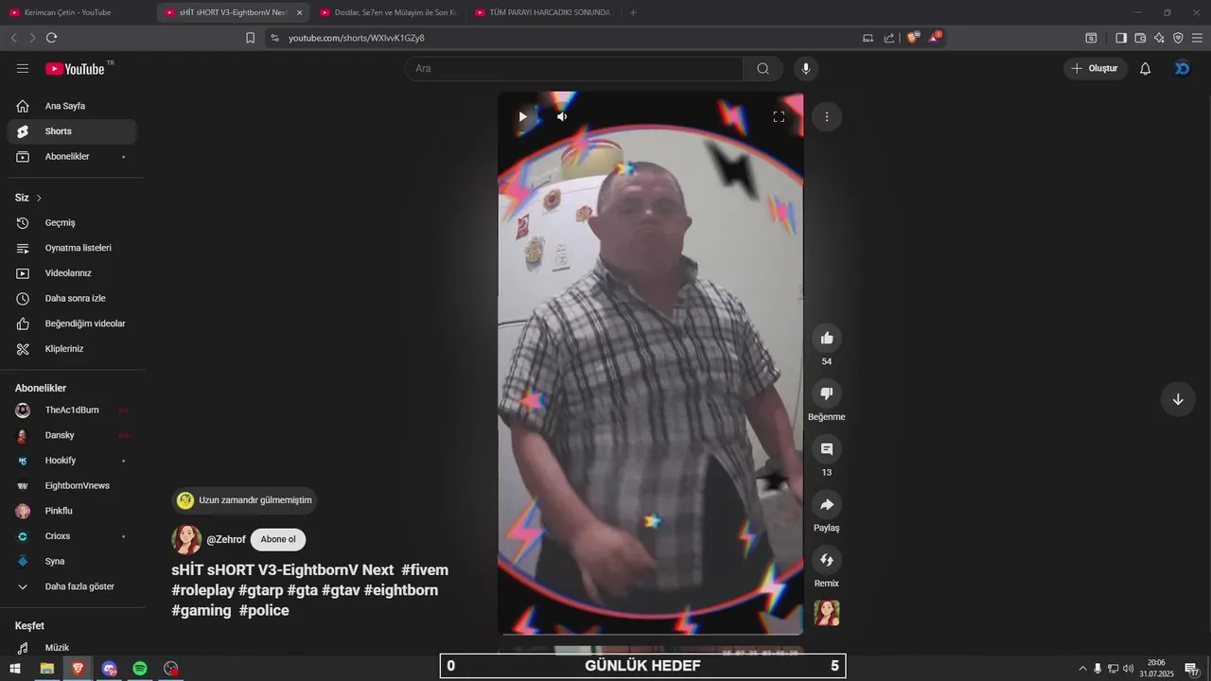Open Brave Rewards triangle icon

pos(935,38)
